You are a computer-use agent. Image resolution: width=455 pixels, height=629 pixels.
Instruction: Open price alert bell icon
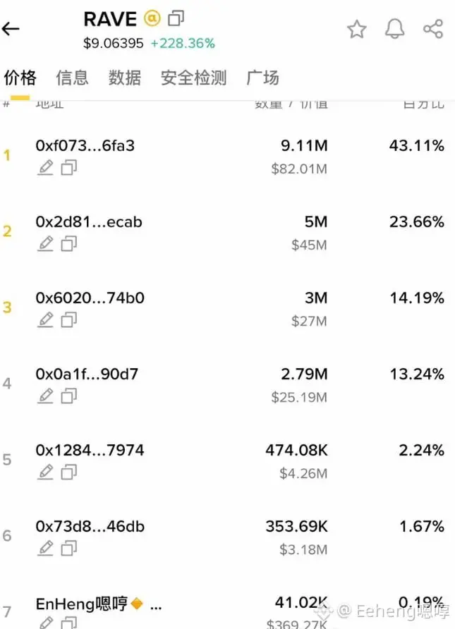[x=395, y=29]
